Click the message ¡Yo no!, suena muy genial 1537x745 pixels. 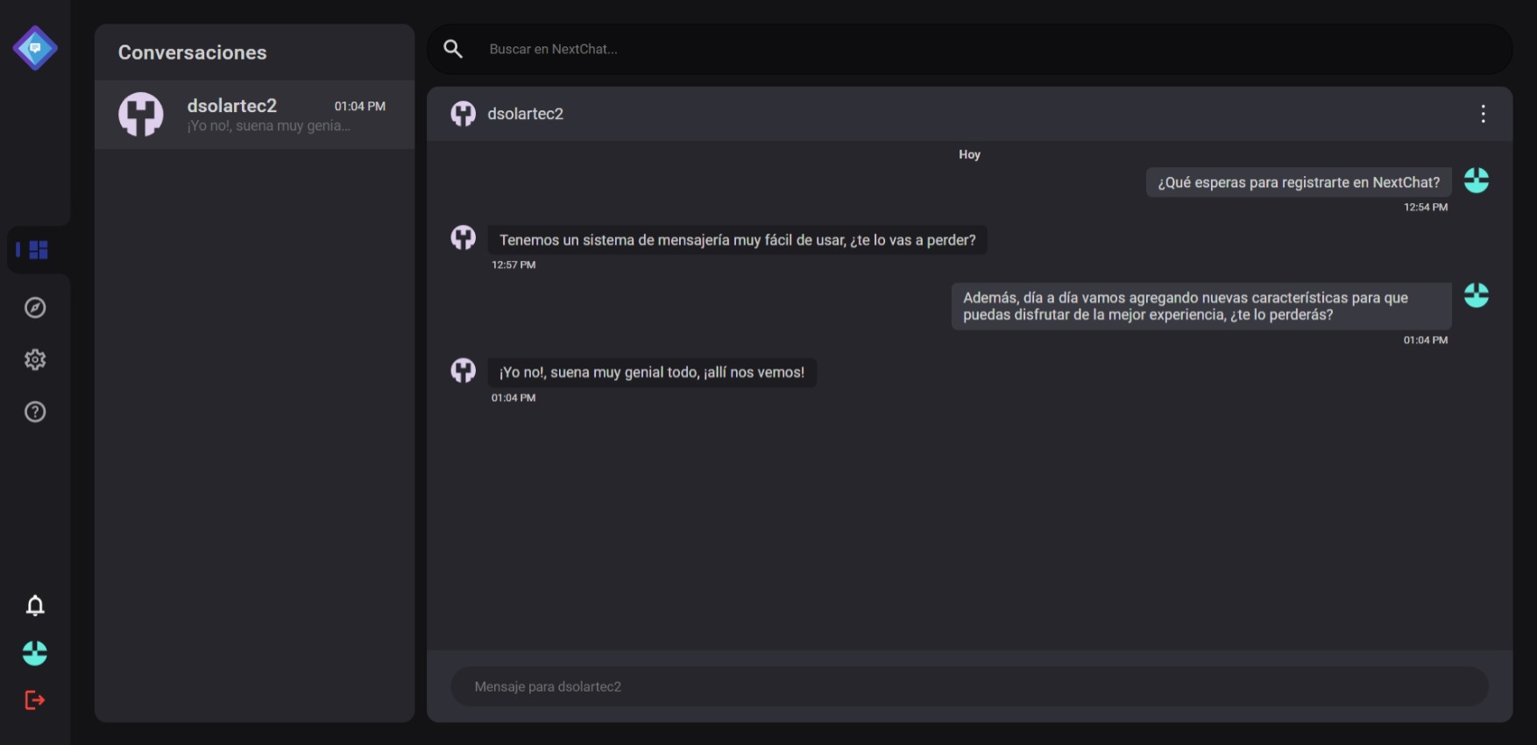click(x=651, y=372)
